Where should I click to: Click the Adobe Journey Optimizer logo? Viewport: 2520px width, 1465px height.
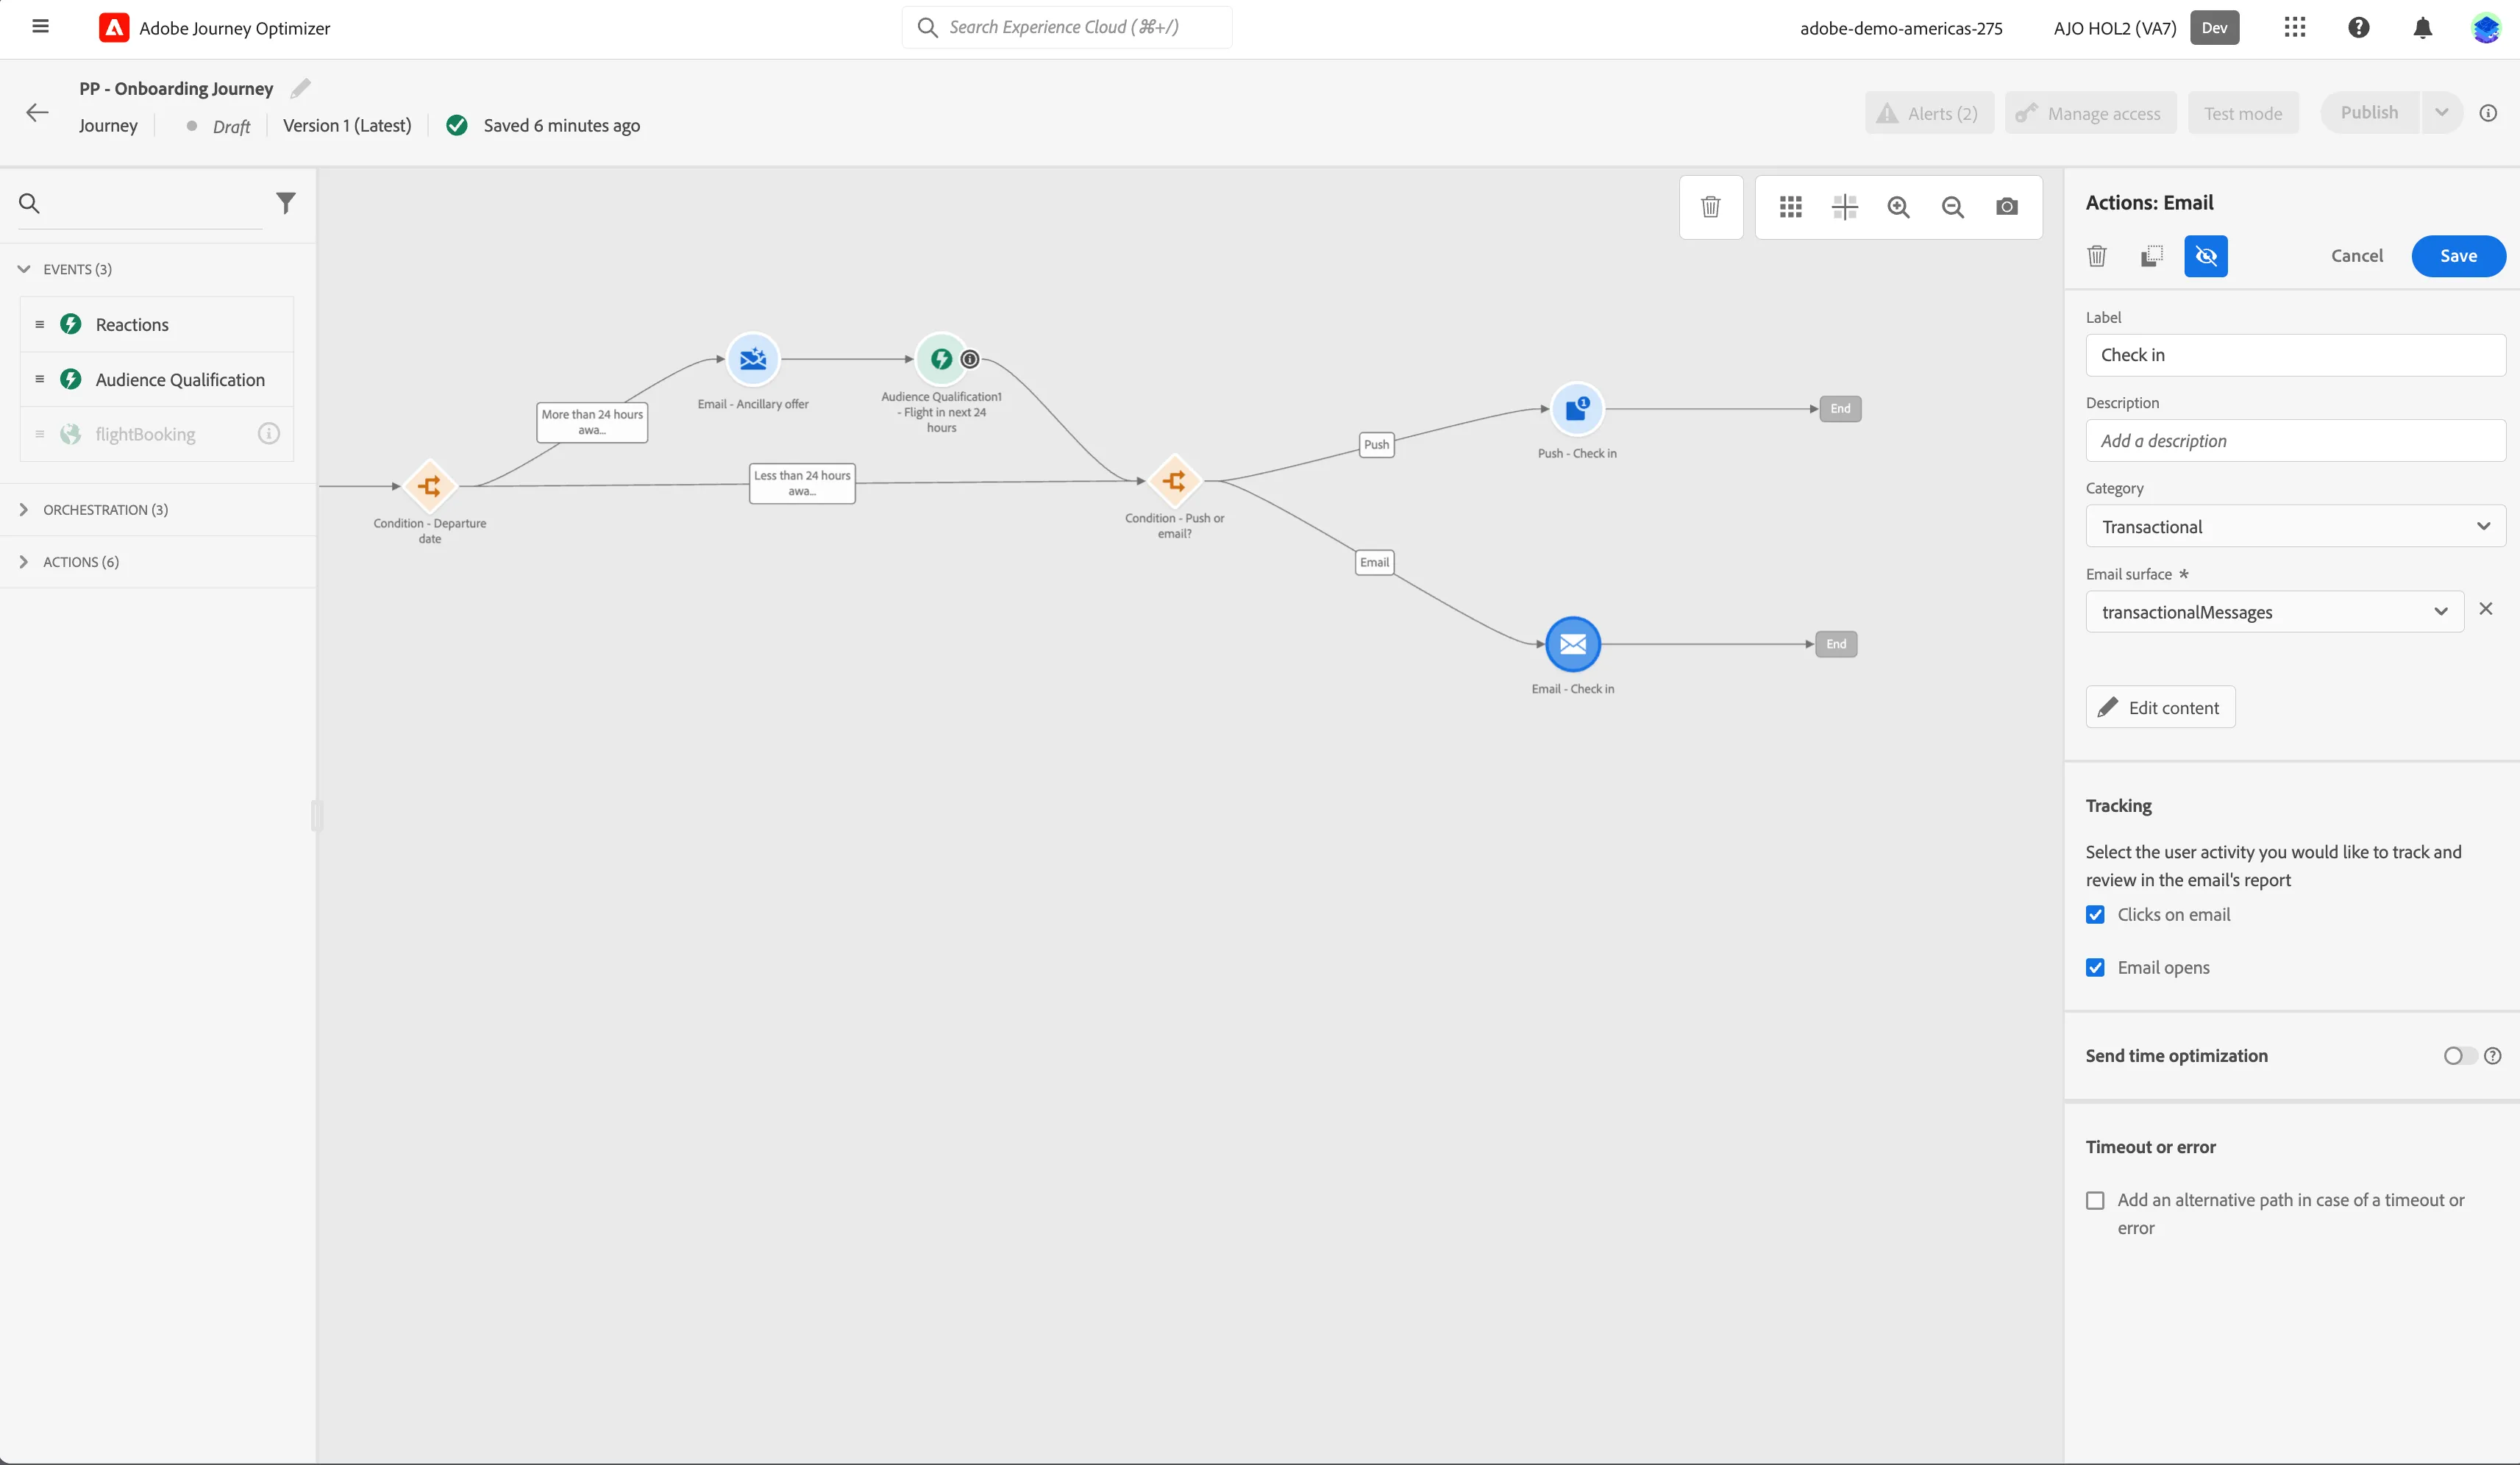(x=114, y=28)
